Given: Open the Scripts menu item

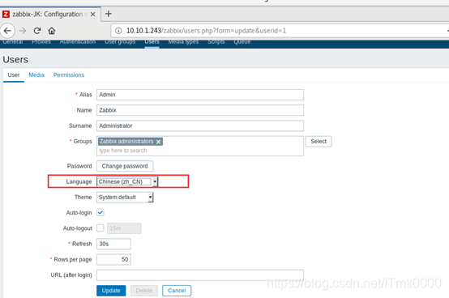Looking at the screenshot, I should point(216,42).
